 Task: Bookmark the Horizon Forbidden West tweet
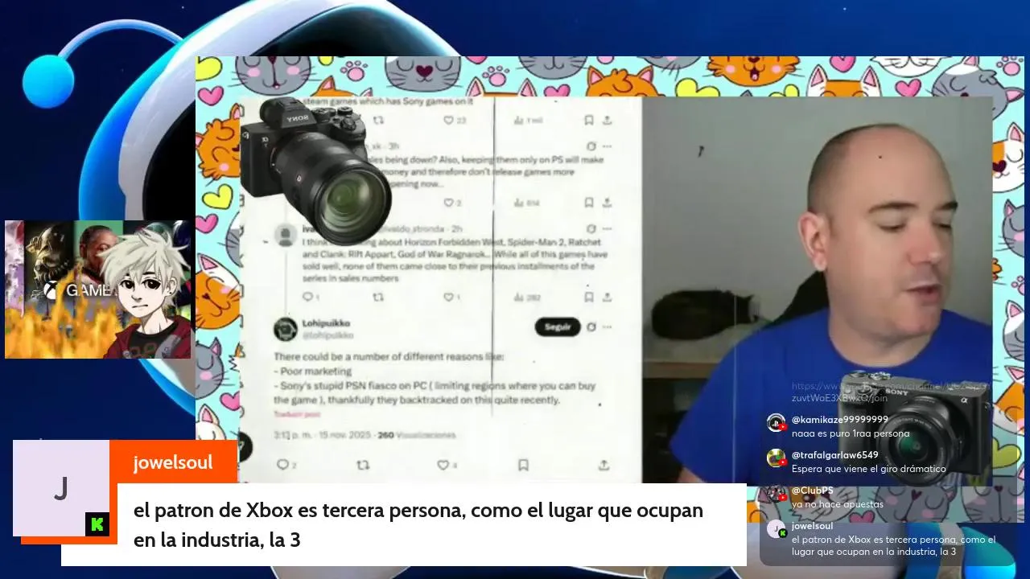coord(588,297)
